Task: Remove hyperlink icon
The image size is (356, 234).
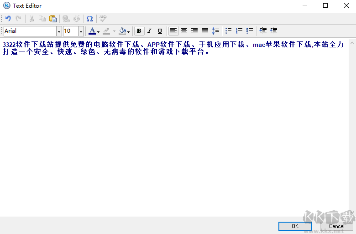Action: click(77, 19)
